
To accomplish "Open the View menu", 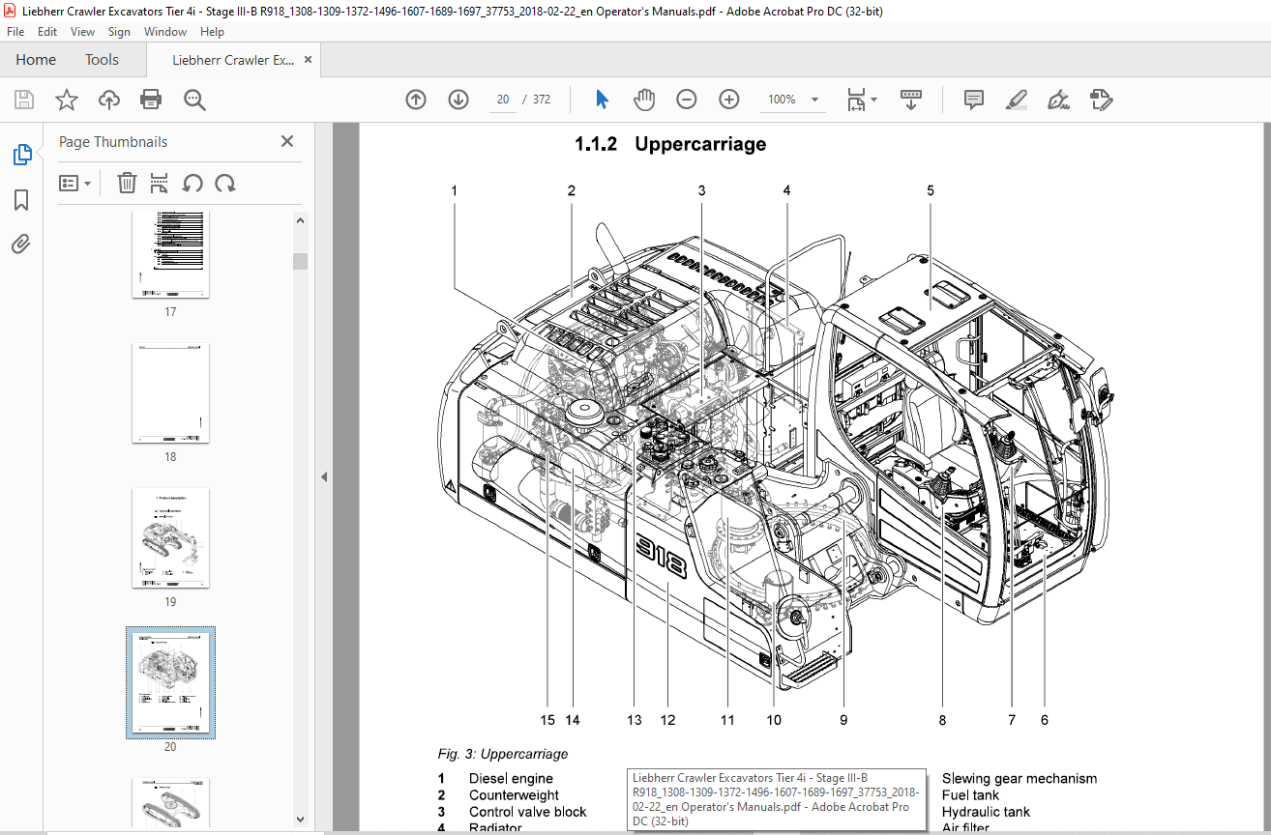I will pos(82,32).
